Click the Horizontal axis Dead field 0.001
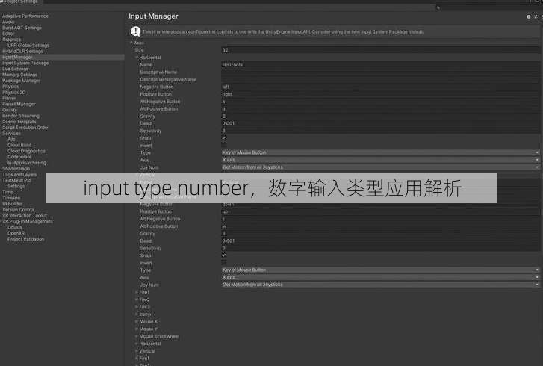The height and width of the screenshot is (366, 543). (x=381, y=123)
